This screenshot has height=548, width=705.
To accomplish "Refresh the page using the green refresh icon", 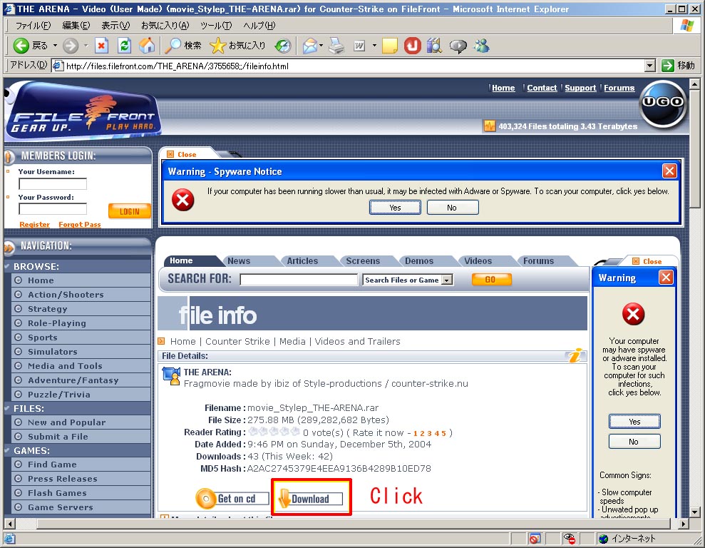I will coord(125,46).
